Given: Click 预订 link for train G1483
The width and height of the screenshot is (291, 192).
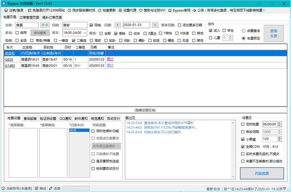Looking at the screenshot, I should pos(110,65).
